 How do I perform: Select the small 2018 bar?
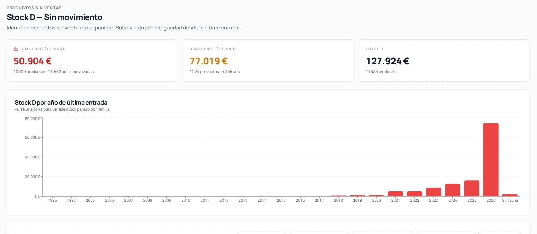338,196
